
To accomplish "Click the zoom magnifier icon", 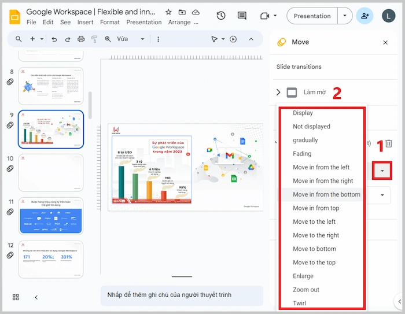I will click(x=108, y=39).
